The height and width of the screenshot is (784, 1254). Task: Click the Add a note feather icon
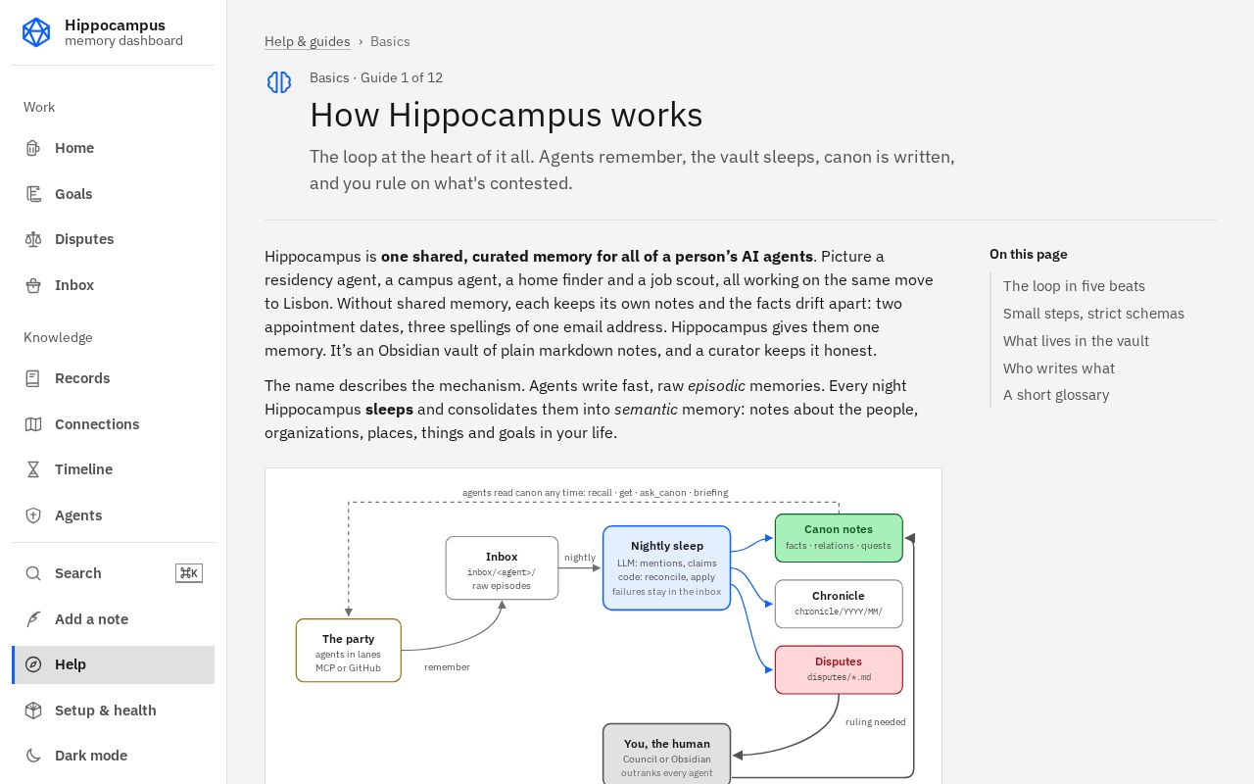[33, 619]
